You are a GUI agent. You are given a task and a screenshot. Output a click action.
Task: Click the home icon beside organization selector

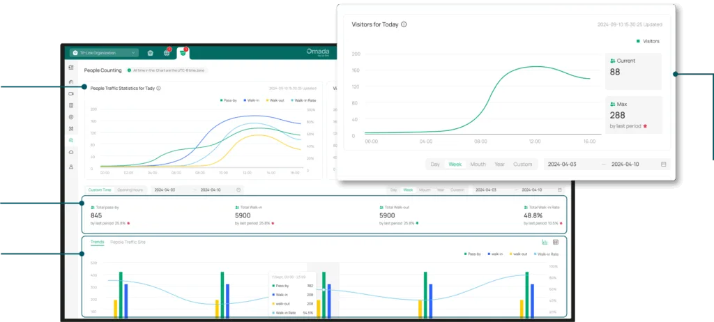(x=151, y=52)
